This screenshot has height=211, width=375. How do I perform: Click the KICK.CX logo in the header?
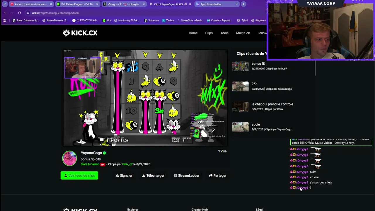[80, 33]
